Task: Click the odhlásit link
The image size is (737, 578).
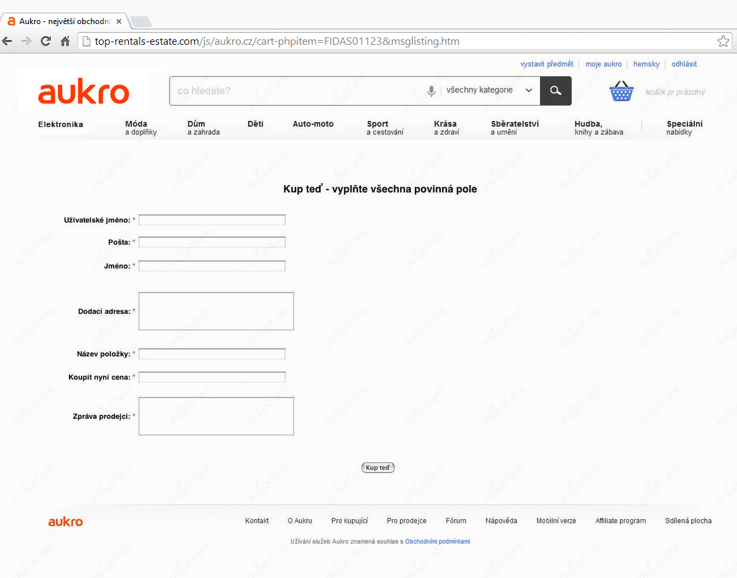Action: pyautogui.click(x=684, y=64)
